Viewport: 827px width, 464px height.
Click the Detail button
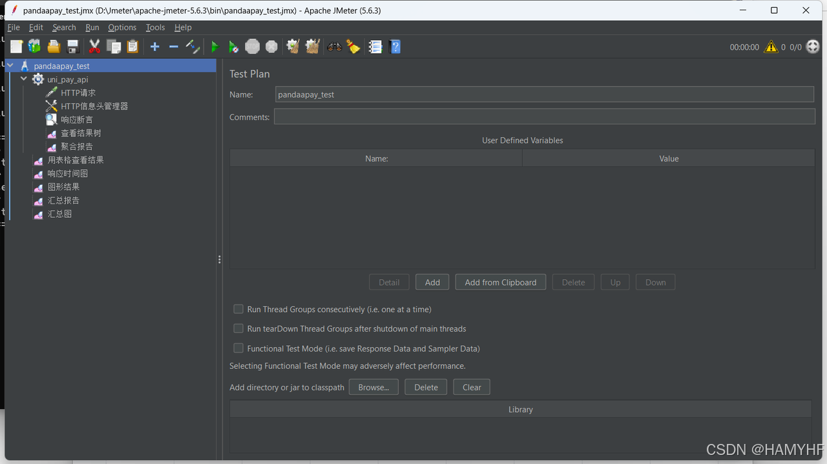(x=389, y=282)
